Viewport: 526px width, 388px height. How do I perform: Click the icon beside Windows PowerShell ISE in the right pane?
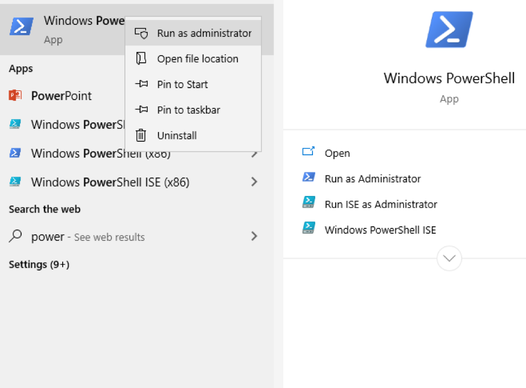(x=309, y=228)
